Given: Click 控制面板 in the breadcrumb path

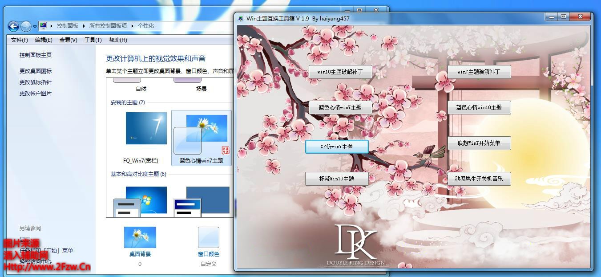Looking at the screenshot, I should [68, 26].
